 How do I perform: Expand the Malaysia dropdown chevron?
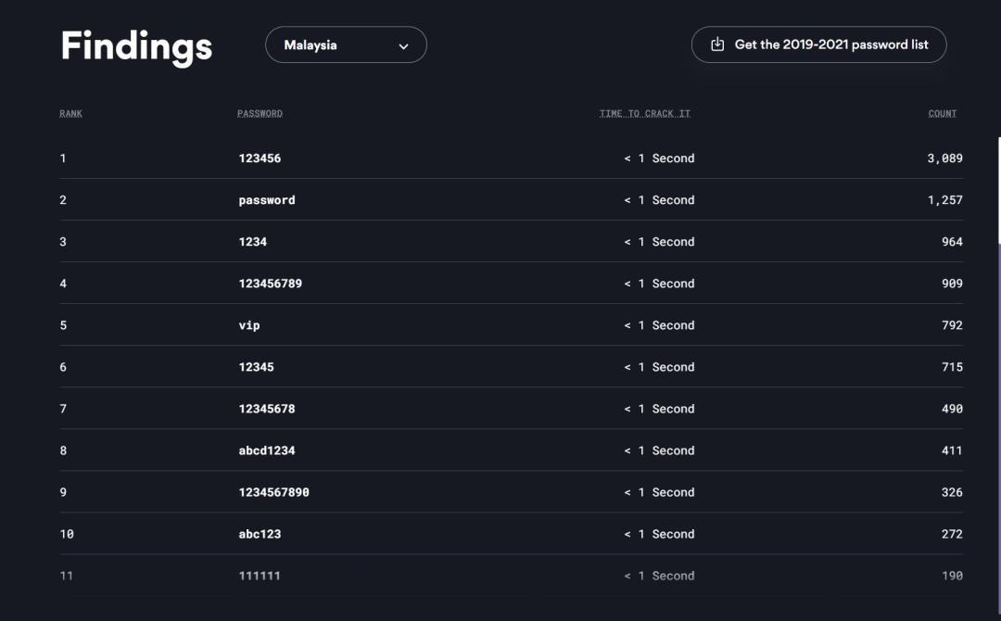point(403,46)
